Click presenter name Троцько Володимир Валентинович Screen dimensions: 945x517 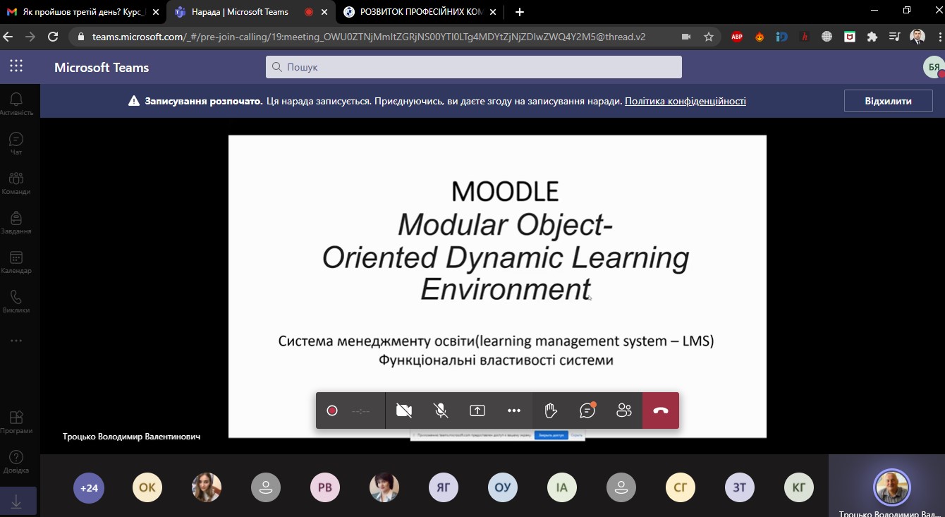(x=132, y=437)
